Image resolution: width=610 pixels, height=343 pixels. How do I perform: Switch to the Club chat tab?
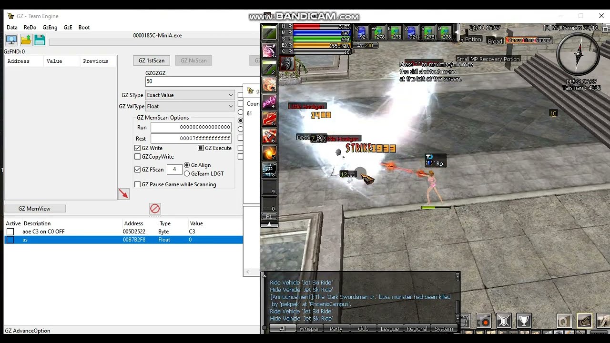pyautogui.click(x=363, y=329)
